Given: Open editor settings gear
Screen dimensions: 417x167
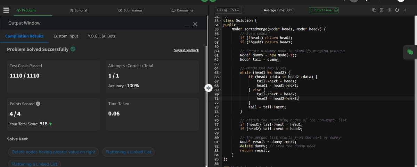Looking at the screenshot, I should click(389, 10).
